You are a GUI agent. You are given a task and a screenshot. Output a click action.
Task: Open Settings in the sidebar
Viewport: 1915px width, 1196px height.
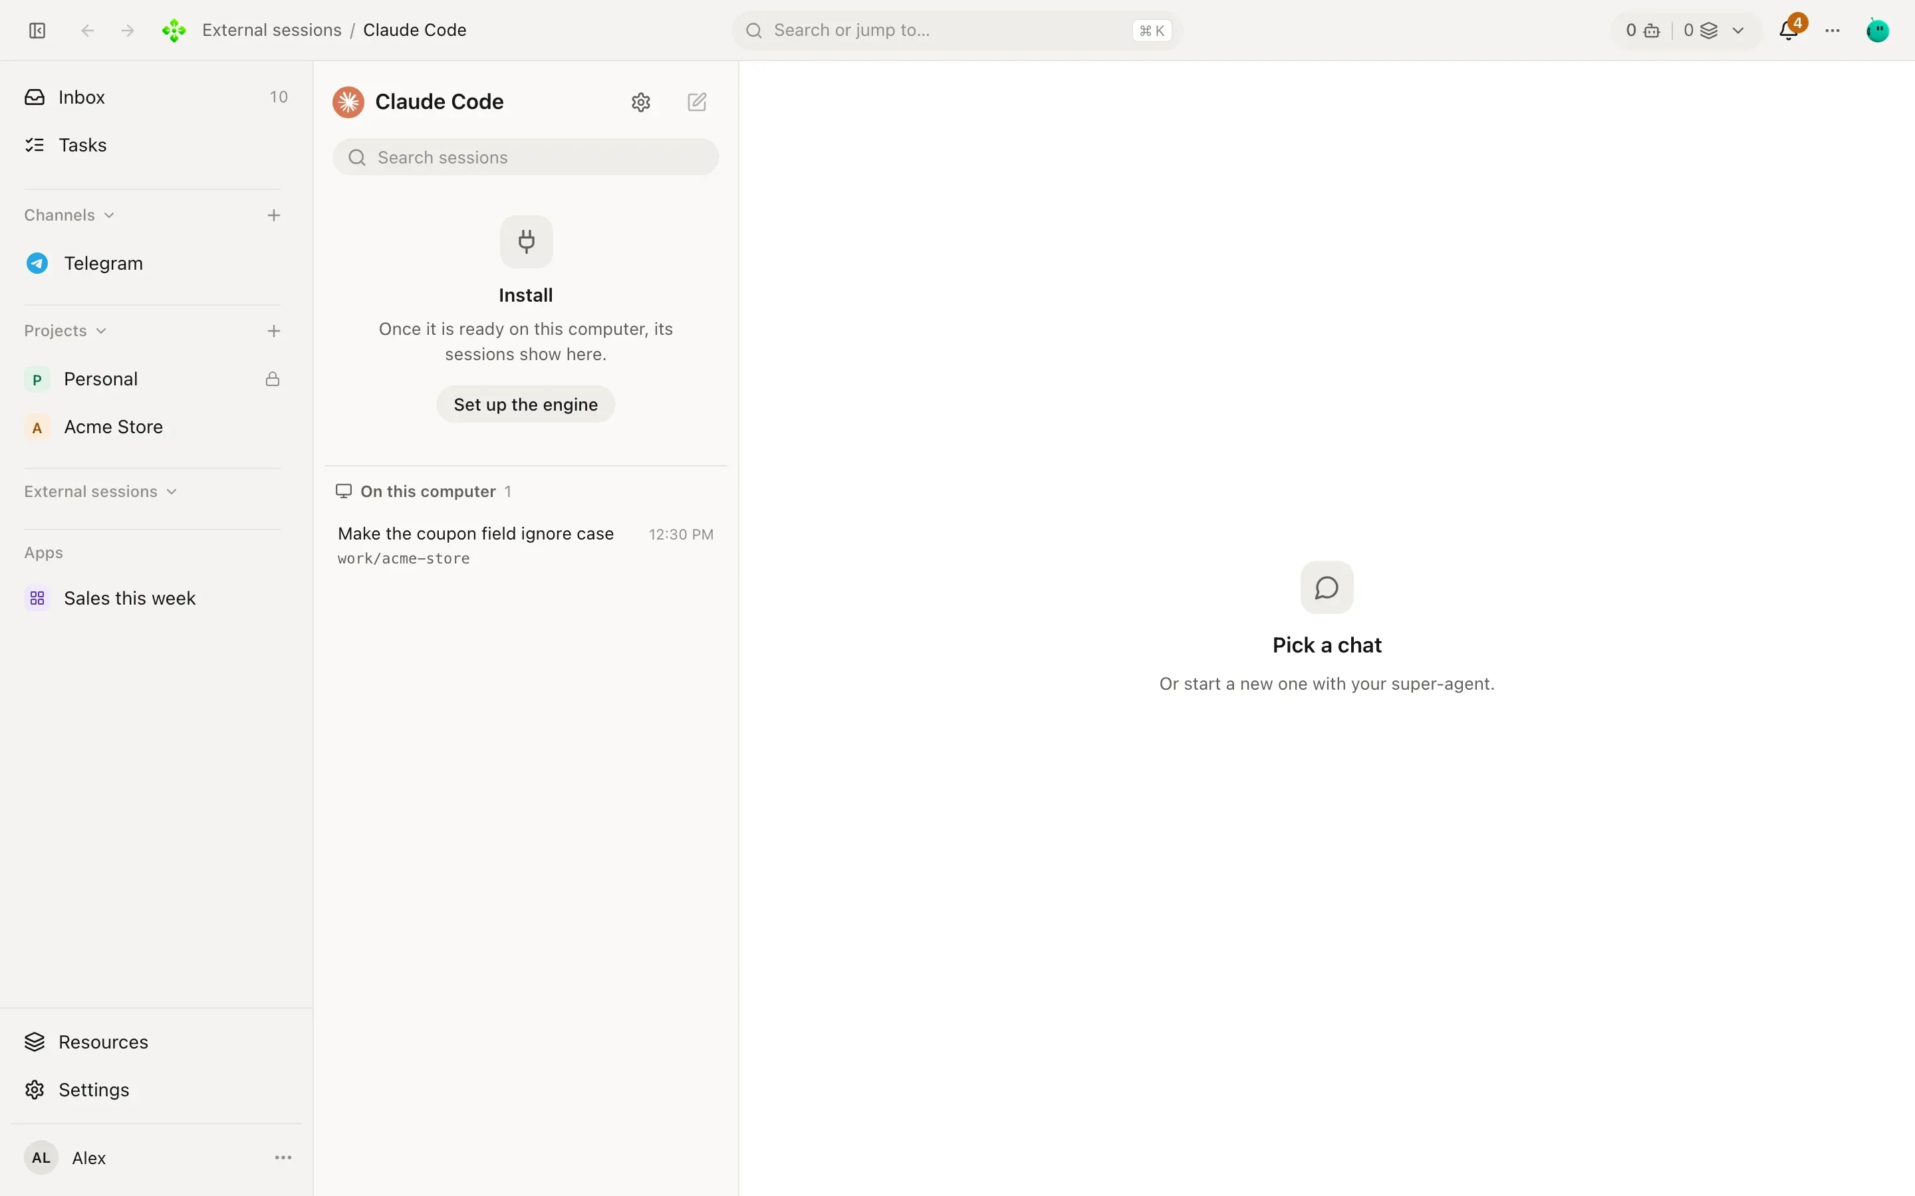coord(156,1089)
